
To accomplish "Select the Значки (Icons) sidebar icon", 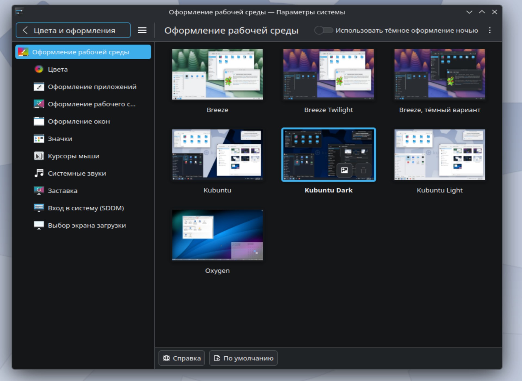I will coord(39,139).
